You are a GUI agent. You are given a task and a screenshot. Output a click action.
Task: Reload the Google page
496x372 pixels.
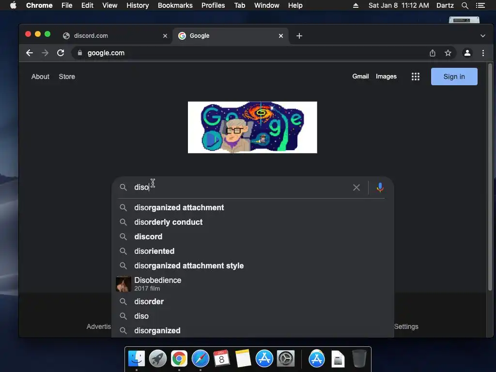(61, 53)
